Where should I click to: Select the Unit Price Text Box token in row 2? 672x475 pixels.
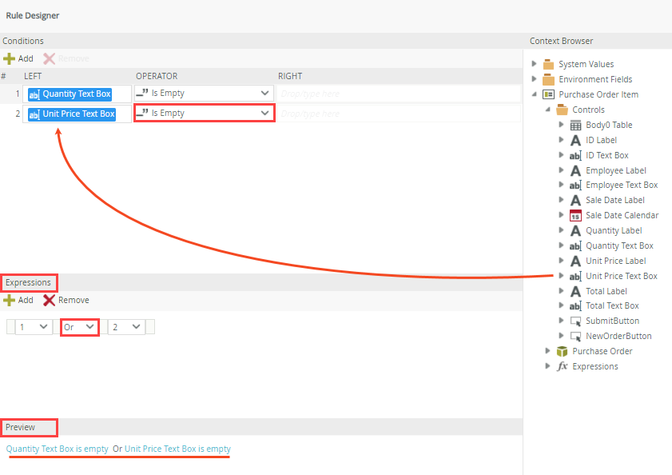[x=72, y=114]
